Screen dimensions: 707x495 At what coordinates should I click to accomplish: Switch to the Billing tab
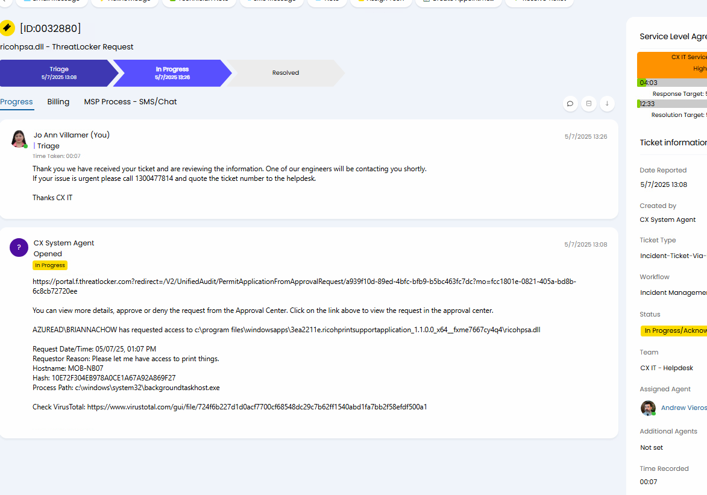[58, 101]
